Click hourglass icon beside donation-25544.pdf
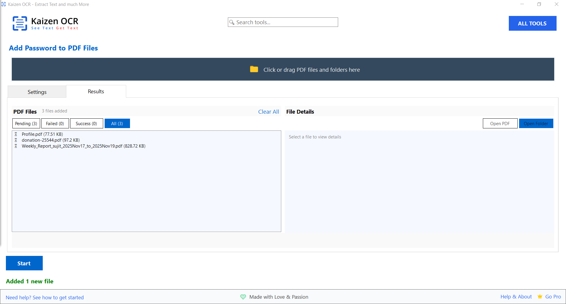The height and width of the screenshot is (304, 566). 16,140
